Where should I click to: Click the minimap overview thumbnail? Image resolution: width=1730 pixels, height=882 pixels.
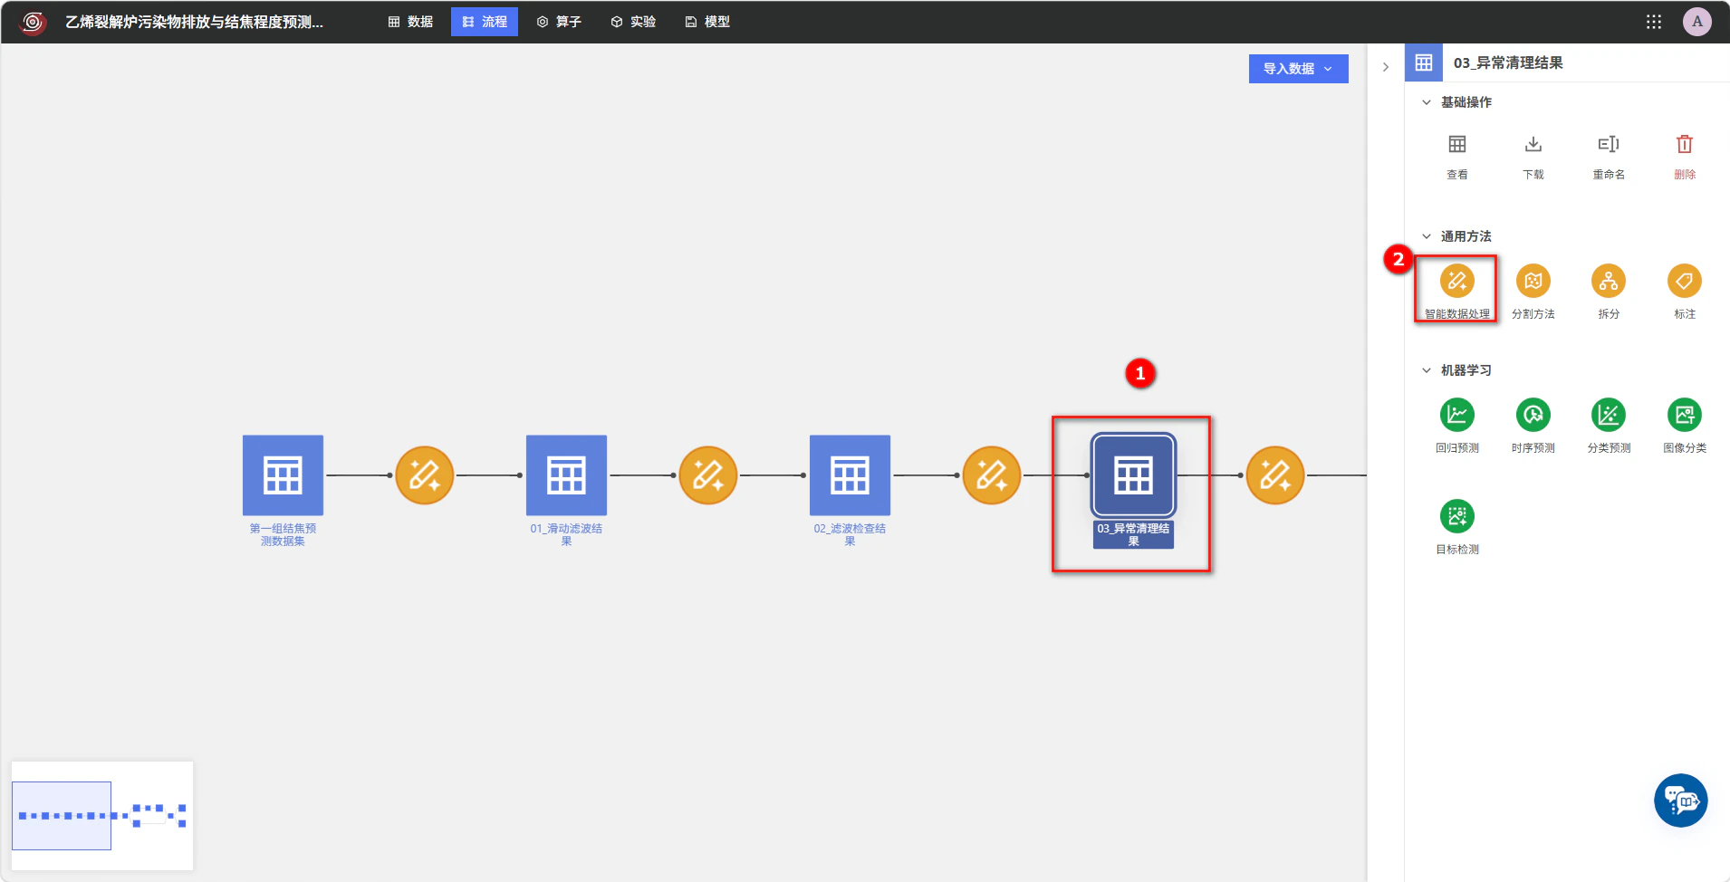[102, 816]
